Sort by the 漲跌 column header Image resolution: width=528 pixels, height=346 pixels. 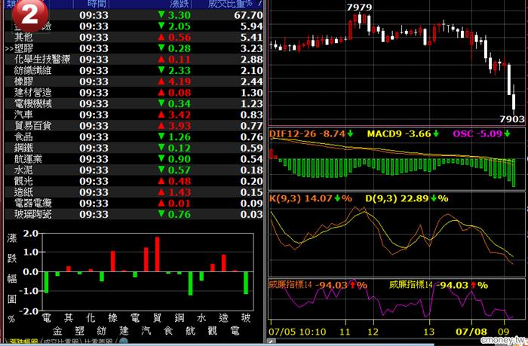pyautogui.click(x=179, y=4)
